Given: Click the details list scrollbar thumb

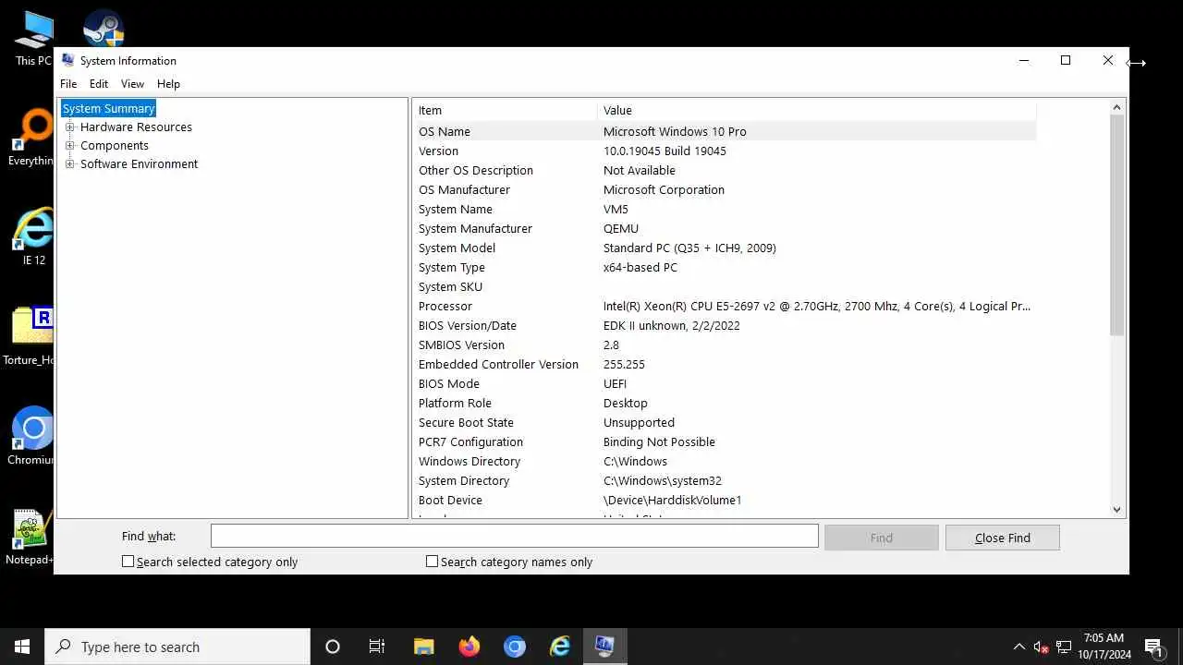Looking at the screenshot, I should coord(1116,225).
